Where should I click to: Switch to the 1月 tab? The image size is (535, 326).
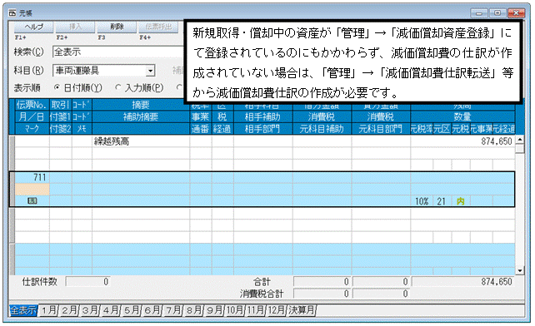(x=48, y=310)
